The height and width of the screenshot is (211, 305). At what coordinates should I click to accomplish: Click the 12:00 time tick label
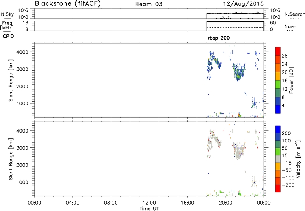[149, 203]
